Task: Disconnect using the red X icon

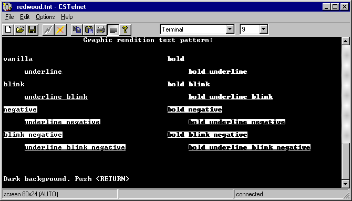Action: [60, 29]
